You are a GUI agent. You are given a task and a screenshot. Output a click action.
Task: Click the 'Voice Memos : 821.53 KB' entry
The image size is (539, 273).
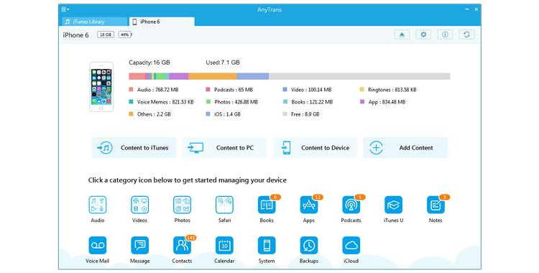(x=161, y=102)
